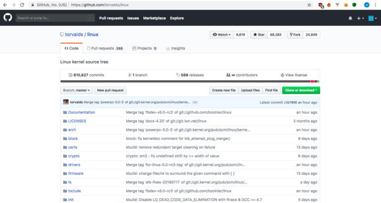The height and width of the screenshot is (203, 381).
Task: Select the Code tab
Action: (71, 48)
